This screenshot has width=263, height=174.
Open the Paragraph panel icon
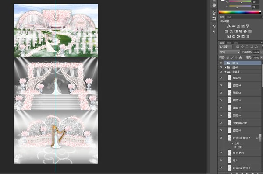click(x=214, y=31)
